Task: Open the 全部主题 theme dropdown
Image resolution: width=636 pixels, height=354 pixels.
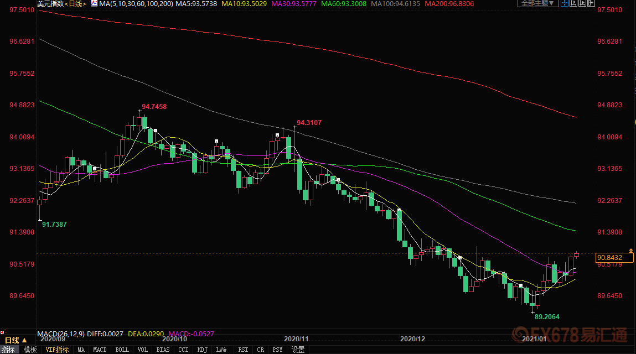Action: click(x=537, y=3)
